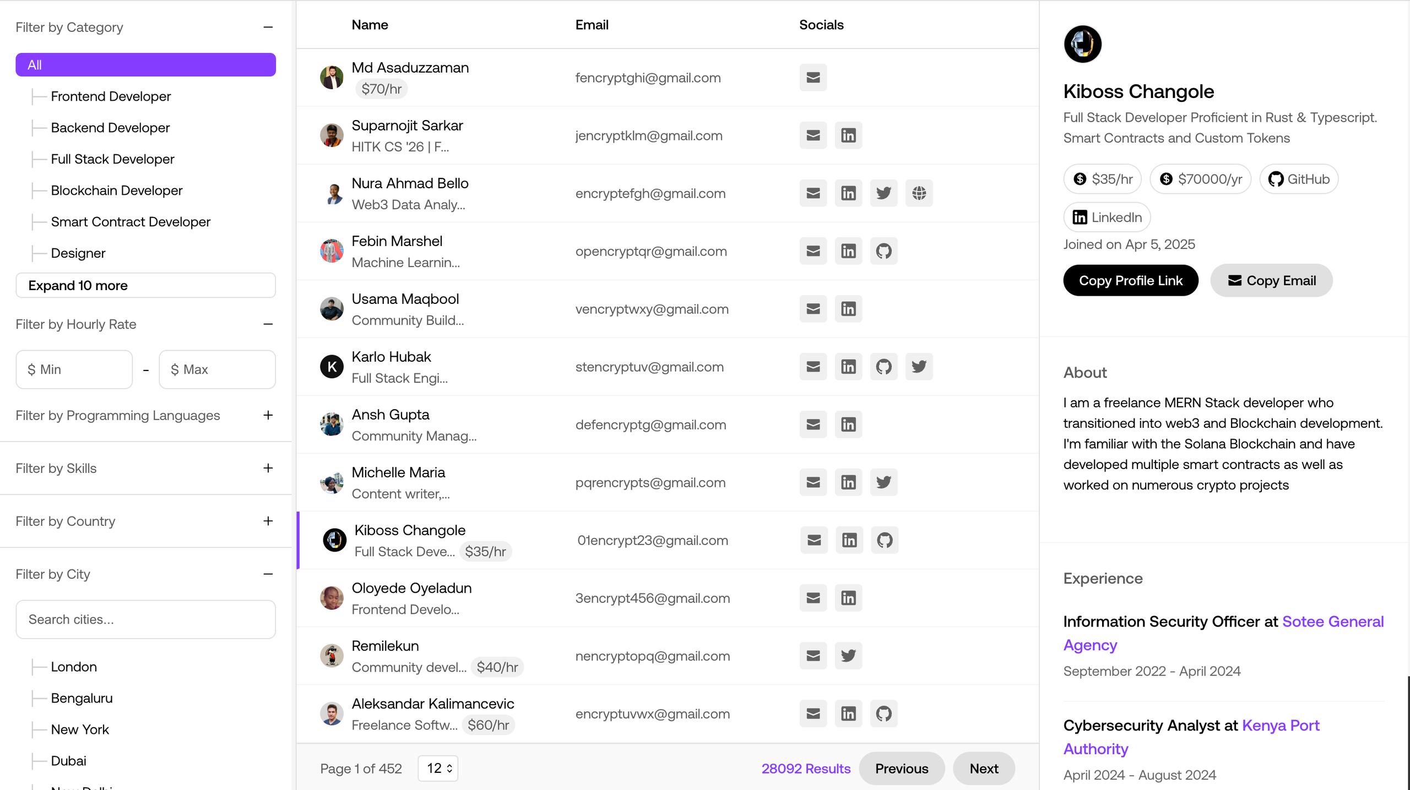Filter by Blockchain Developer category

[116, 190]
